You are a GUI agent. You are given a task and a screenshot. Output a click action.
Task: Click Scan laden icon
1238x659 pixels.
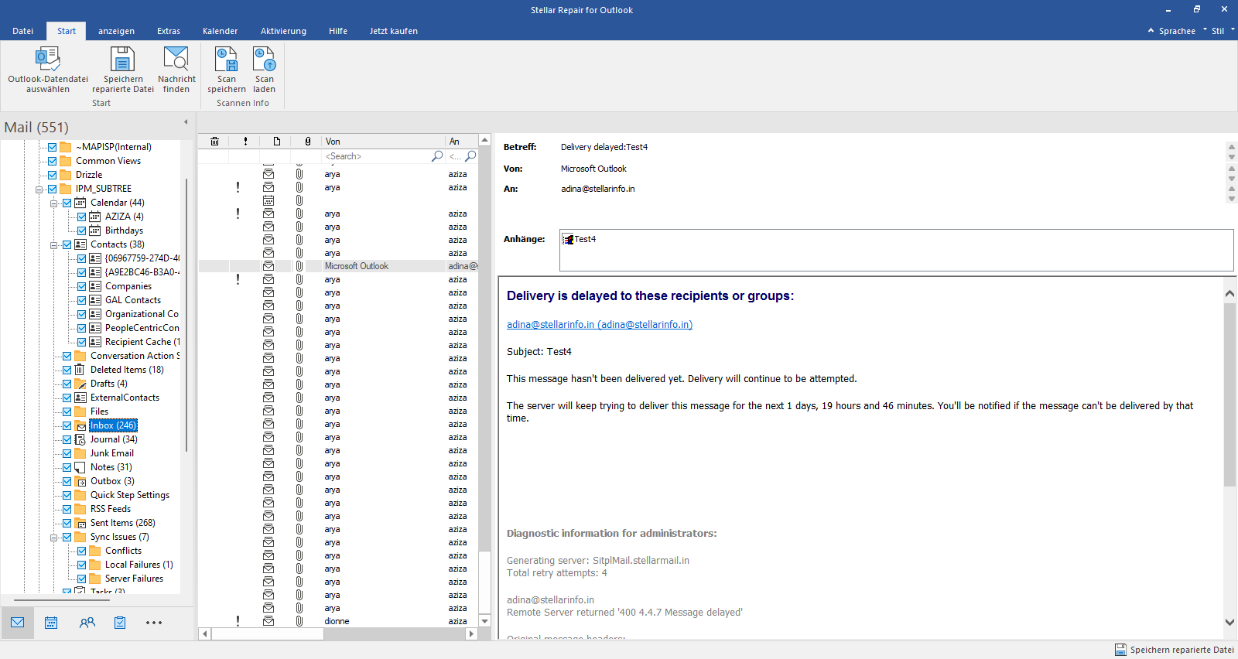tap(265, 60)
